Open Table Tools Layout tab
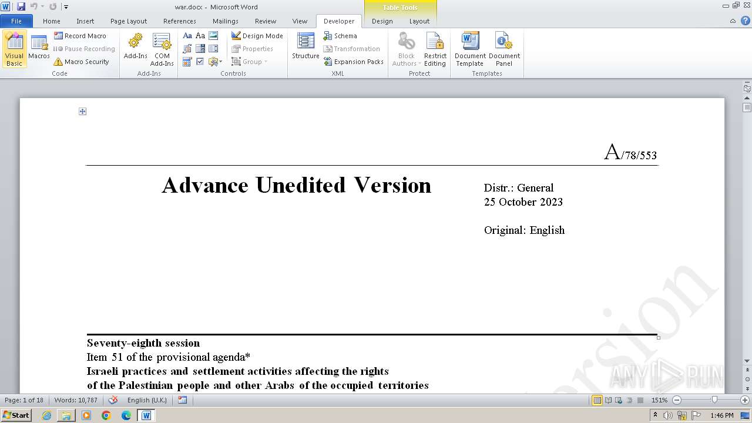 (419, 21)
